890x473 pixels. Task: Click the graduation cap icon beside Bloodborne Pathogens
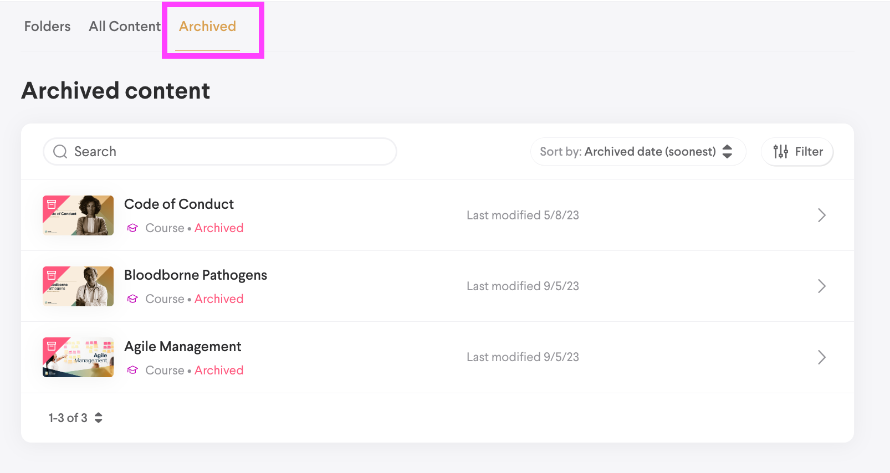(x=132, y=299)
